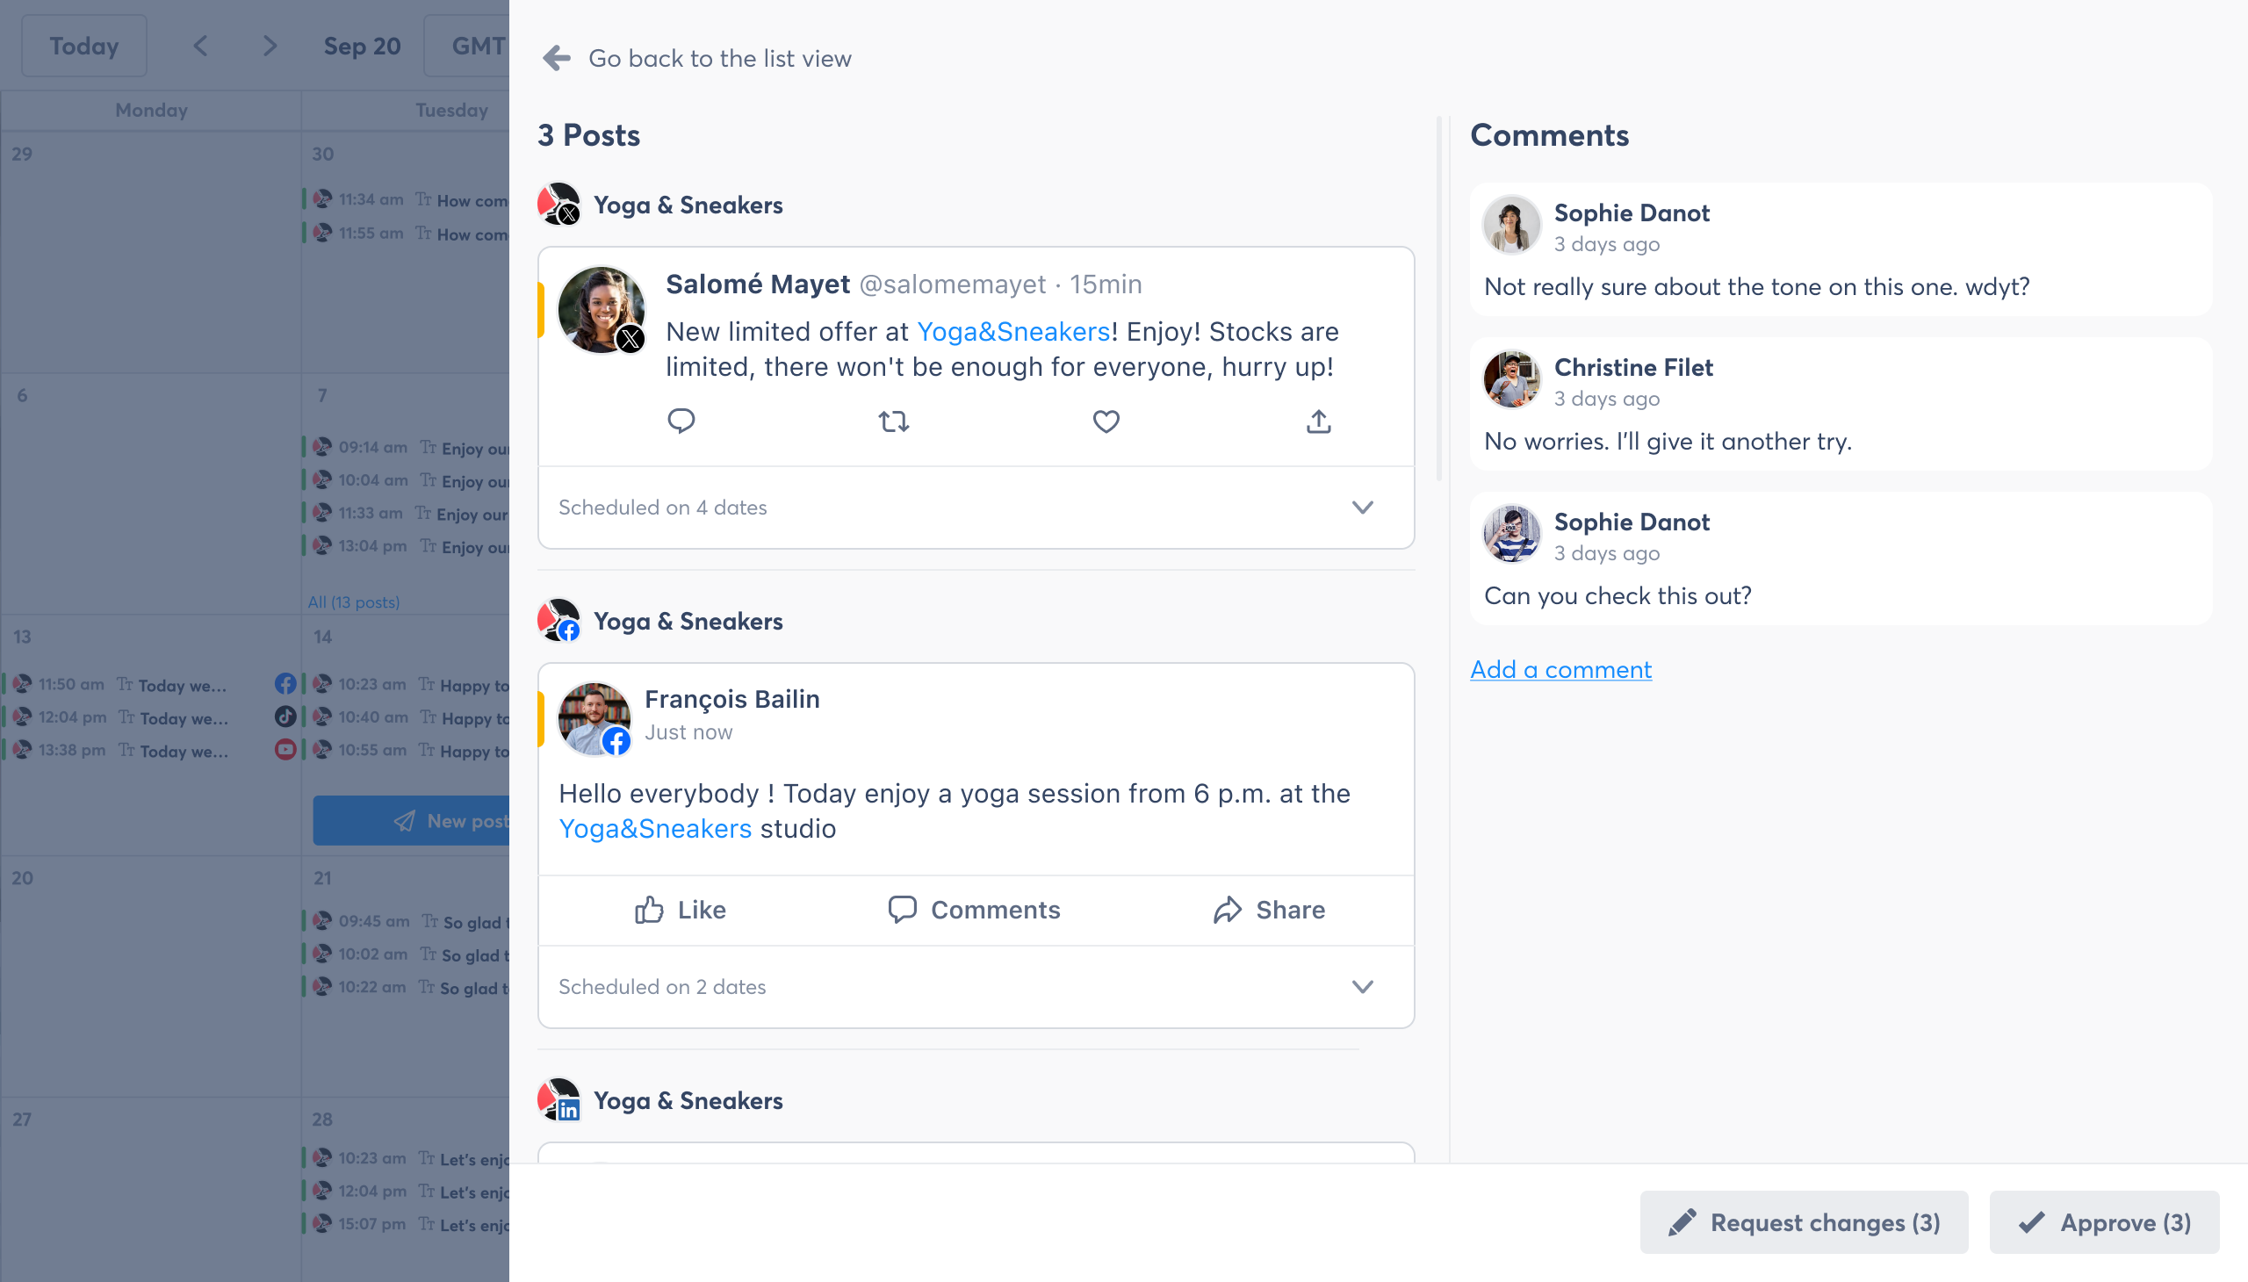
Task: Toggle visibility of 'All (13 posts)' on calendar
Action: (x=352, y=602)
